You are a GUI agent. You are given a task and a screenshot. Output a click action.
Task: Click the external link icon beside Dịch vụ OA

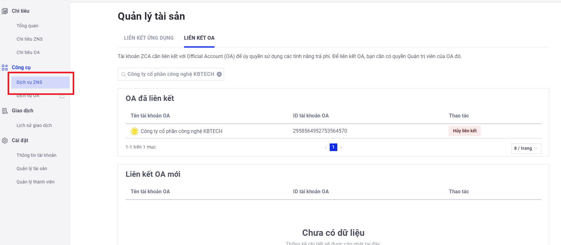click(62, 96)
